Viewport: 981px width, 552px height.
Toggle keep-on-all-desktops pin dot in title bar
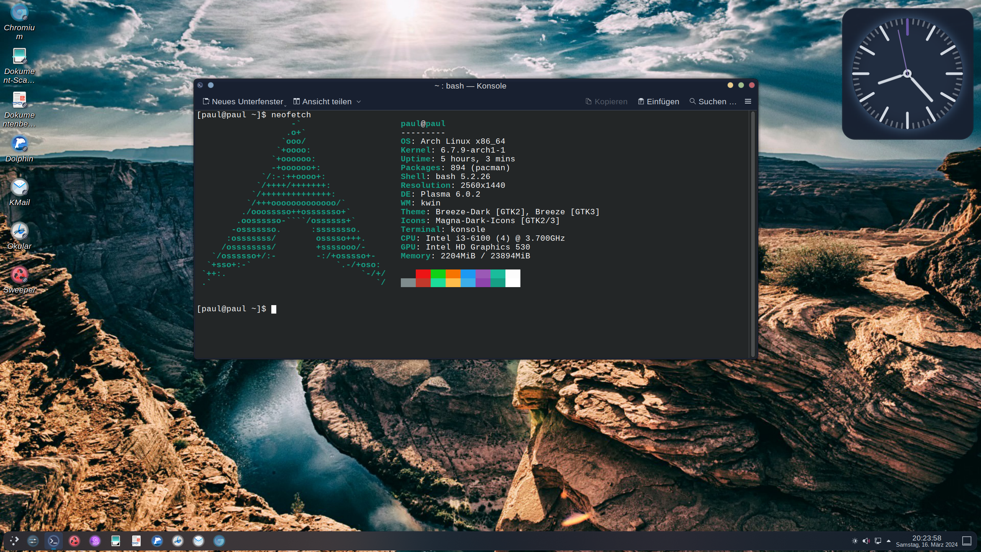pos(211,85)
